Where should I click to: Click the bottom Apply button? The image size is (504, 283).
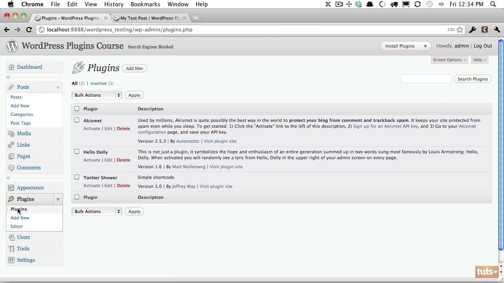coord(134,211)
